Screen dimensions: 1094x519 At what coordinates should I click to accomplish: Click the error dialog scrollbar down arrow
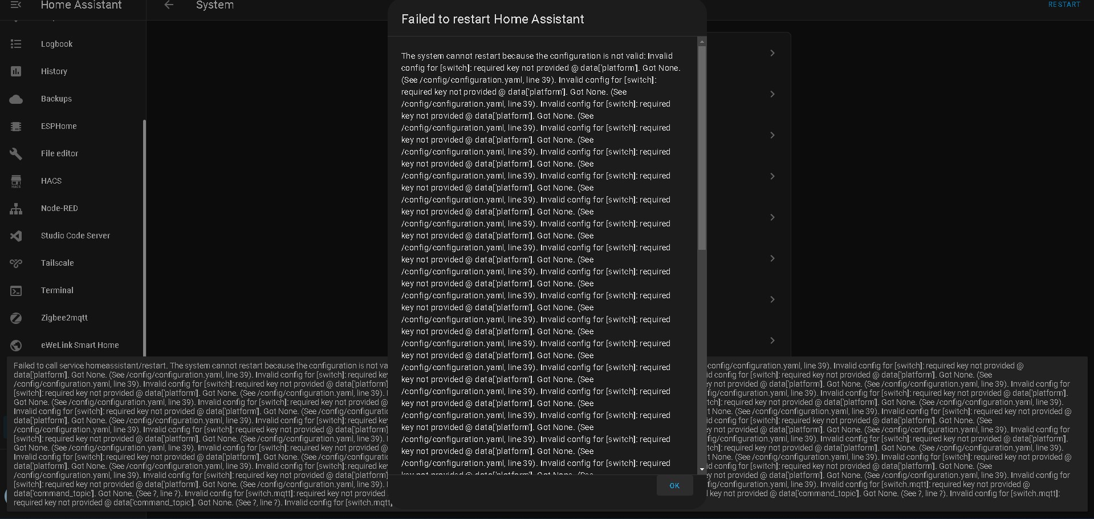coord(702,469)
